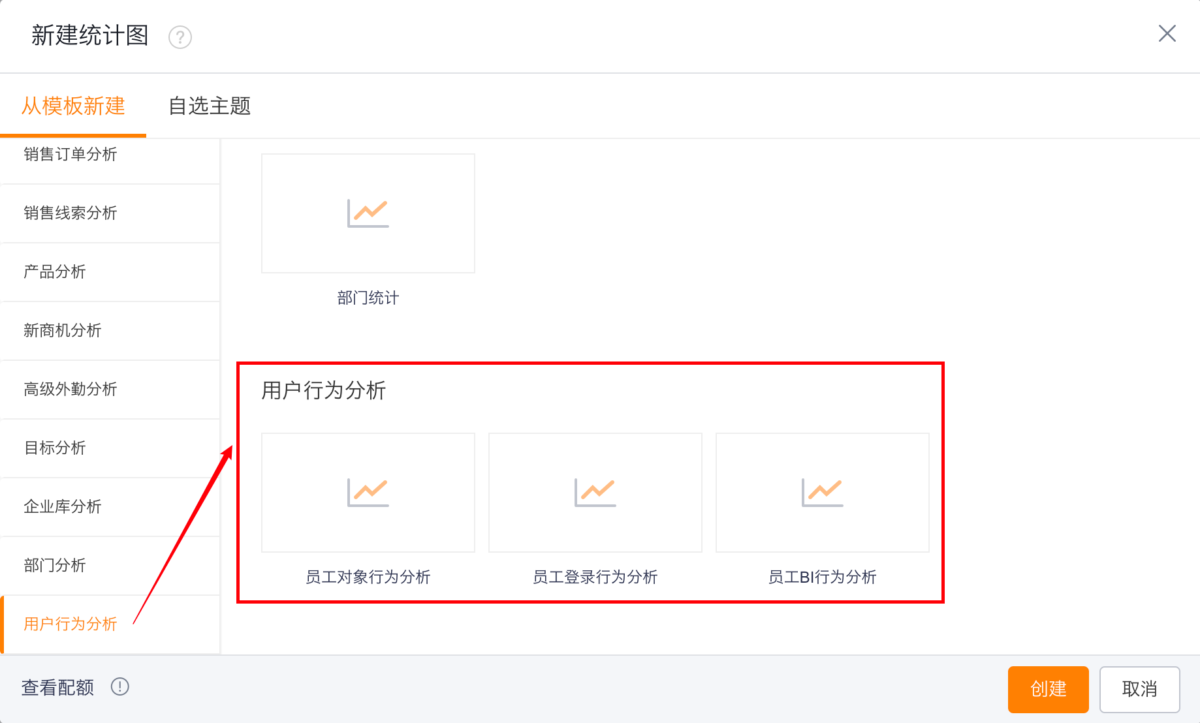Select the 高级外勤分析 category
Screen dimensions: 1200x723
(x=70, y=390)
